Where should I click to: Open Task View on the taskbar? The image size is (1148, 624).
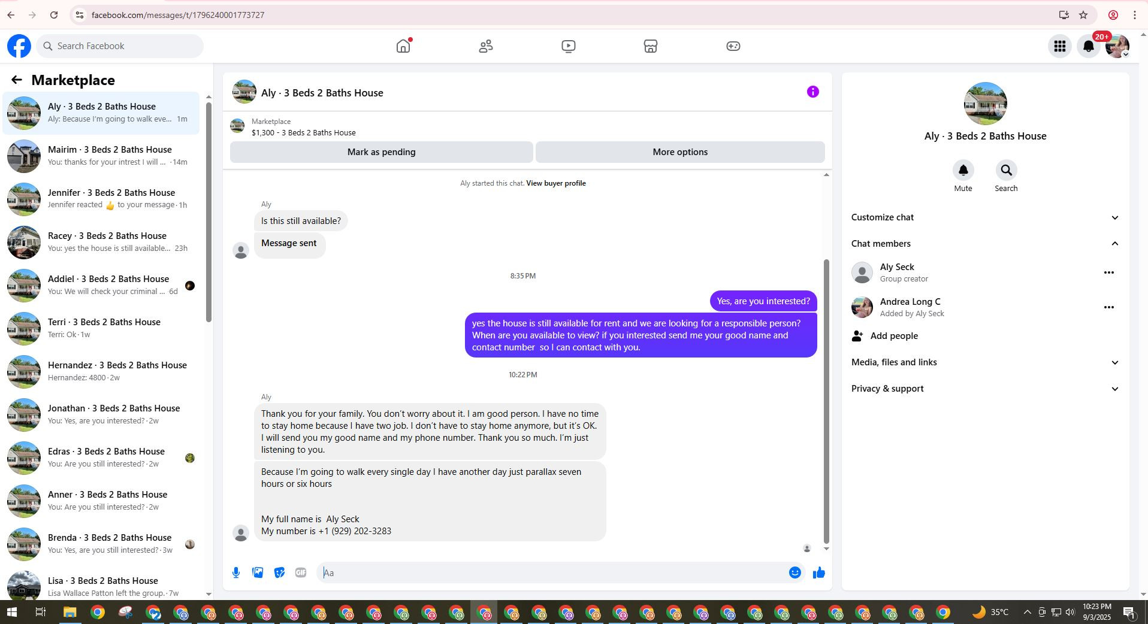[40, 613]
